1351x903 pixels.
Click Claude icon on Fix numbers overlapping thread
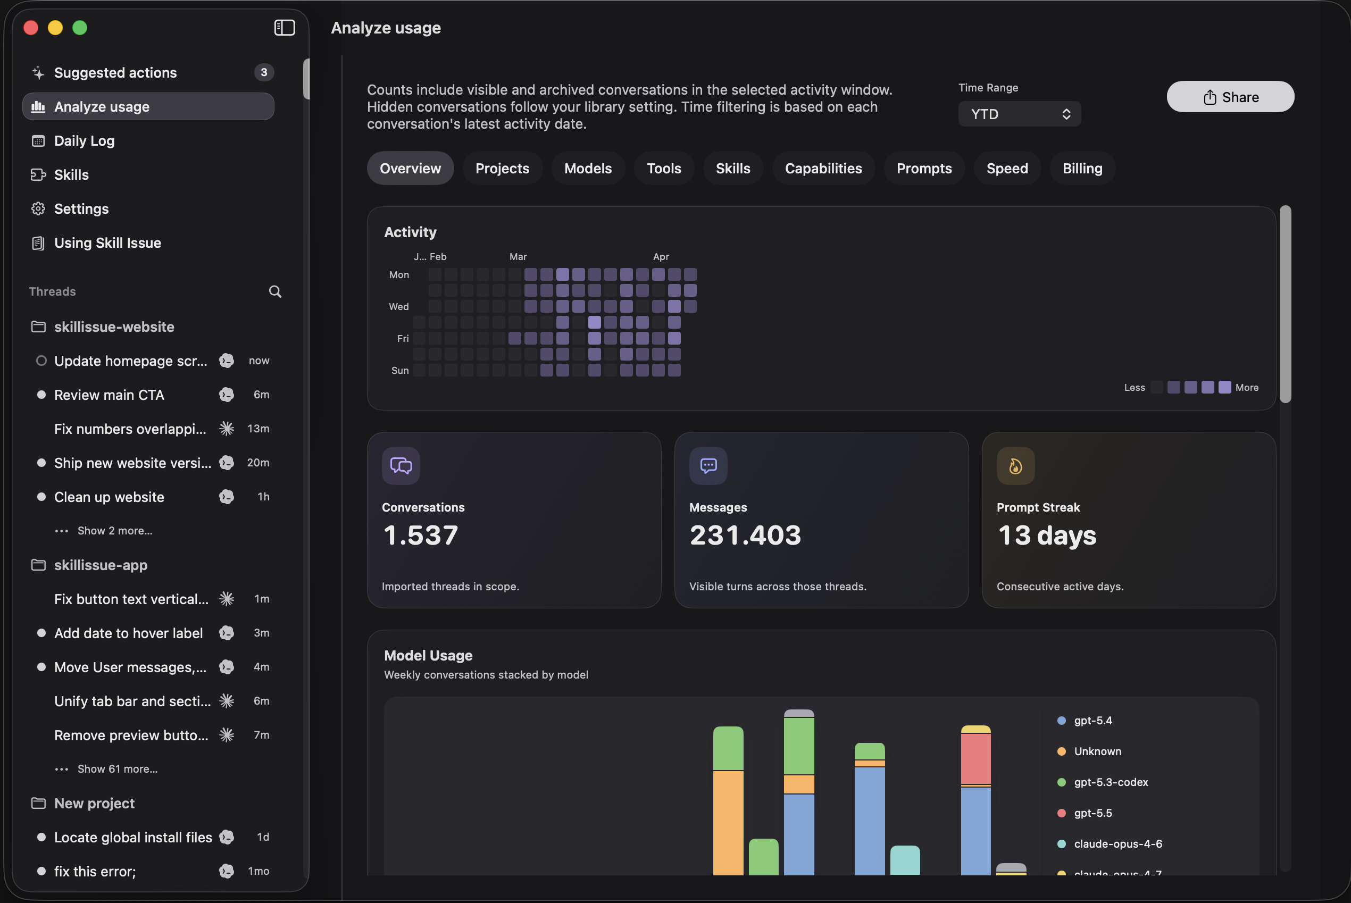[x=226, y=429]
